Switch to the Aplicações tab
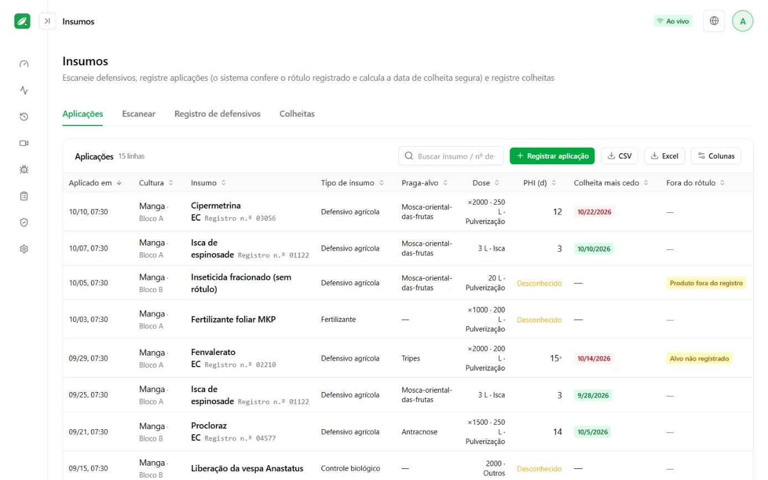The height and width of the screenshot is (480, 768). pos(83,113)
